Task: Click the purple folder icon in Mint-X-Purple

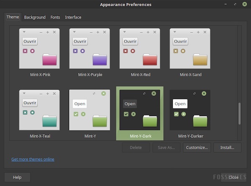Action: pyautogui.click(x=100, y=60)
